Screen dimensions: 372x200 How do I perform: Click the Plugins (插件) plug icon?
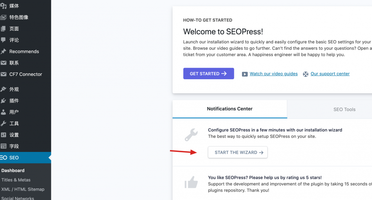(x=3, y=101)
